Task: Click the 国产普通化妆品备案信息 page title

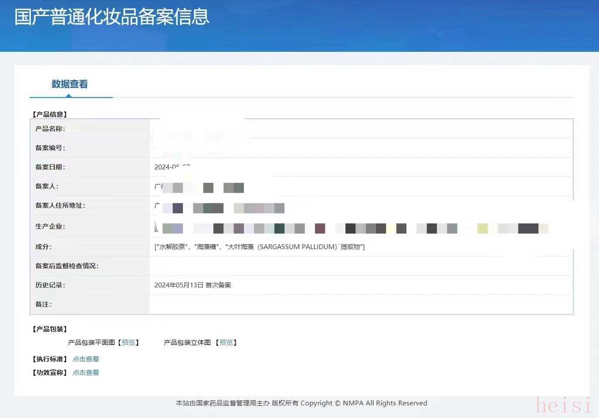Action: tap(112, 17)
